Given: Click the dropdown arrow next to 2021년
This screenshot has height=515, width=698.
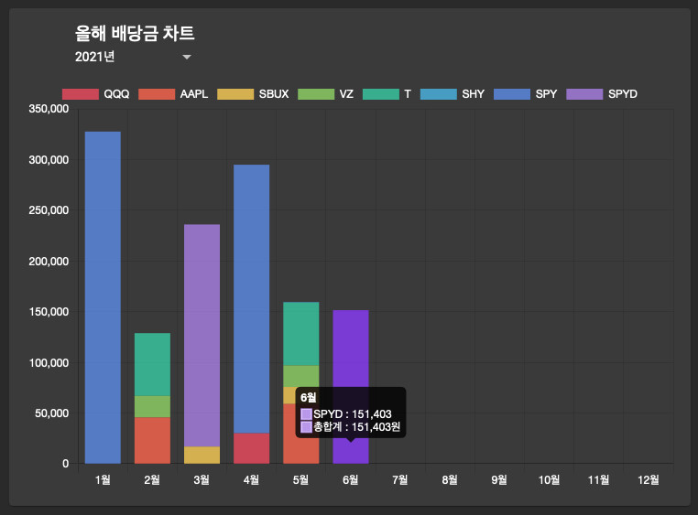Looking at the screenshot, I should (x=187, y=57).
